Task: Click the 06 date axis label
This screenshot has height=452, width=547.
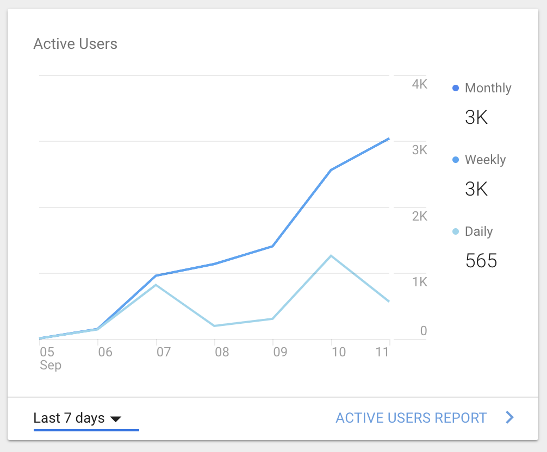Action: coord(105,352)
